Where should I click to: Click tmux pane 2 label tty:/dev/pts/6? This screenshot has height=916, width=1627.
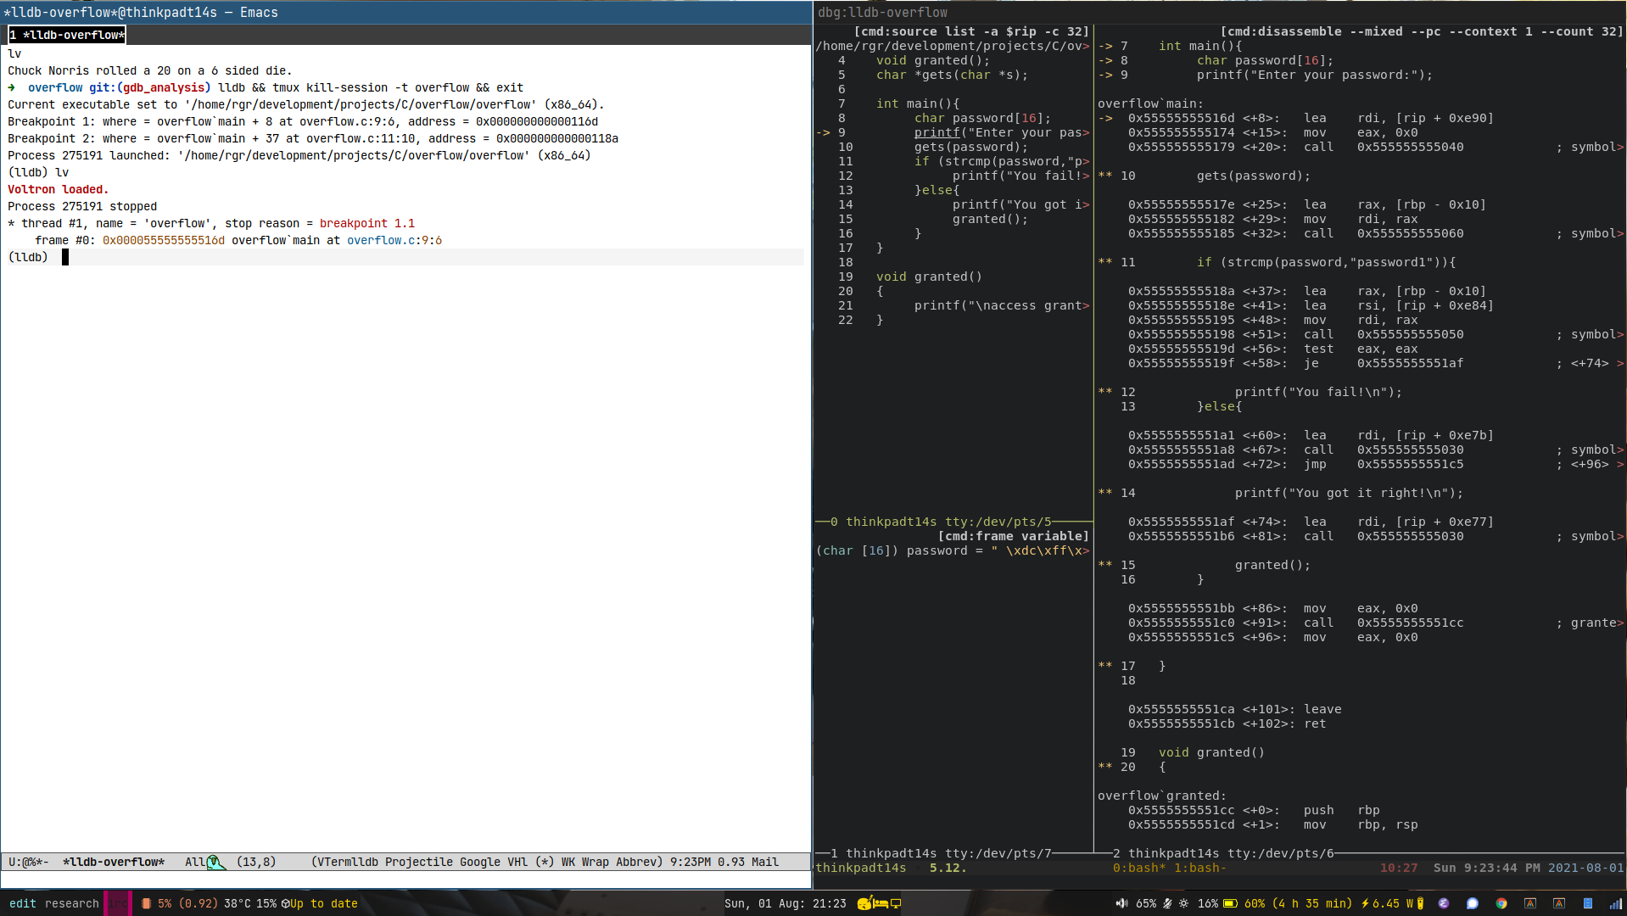[1281, 853]
